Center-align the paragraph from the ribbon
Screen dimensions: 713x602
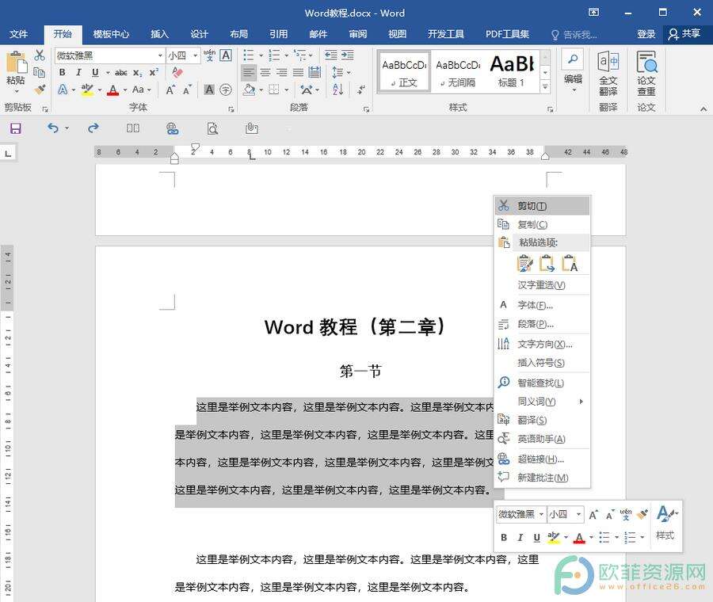click(265, 72)
